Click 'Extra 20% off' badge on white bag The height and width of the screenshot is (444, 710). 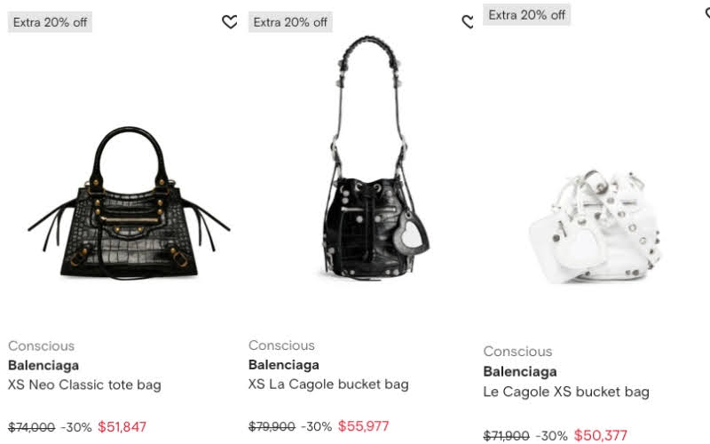tap(526, 15)
